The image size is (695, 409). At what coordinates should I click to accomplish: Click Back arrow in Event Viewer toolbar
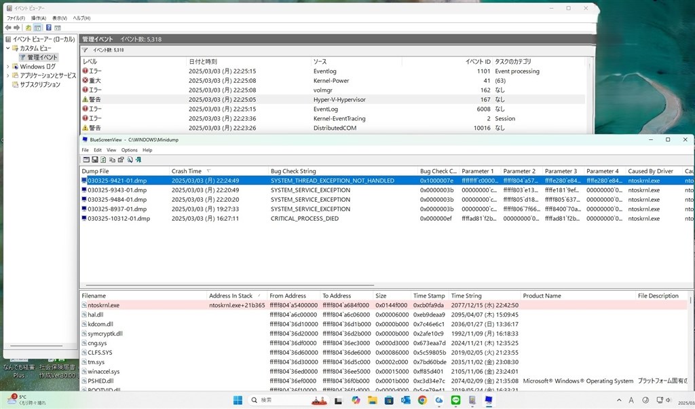(8, 27)
